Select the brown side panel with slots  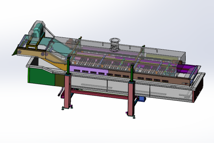[x=149, y=78]
